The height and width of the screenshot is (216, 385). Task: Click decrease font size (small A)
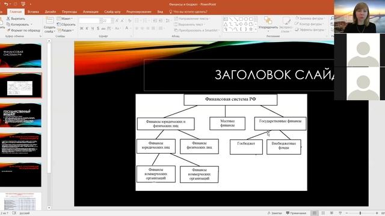point(122,21)
